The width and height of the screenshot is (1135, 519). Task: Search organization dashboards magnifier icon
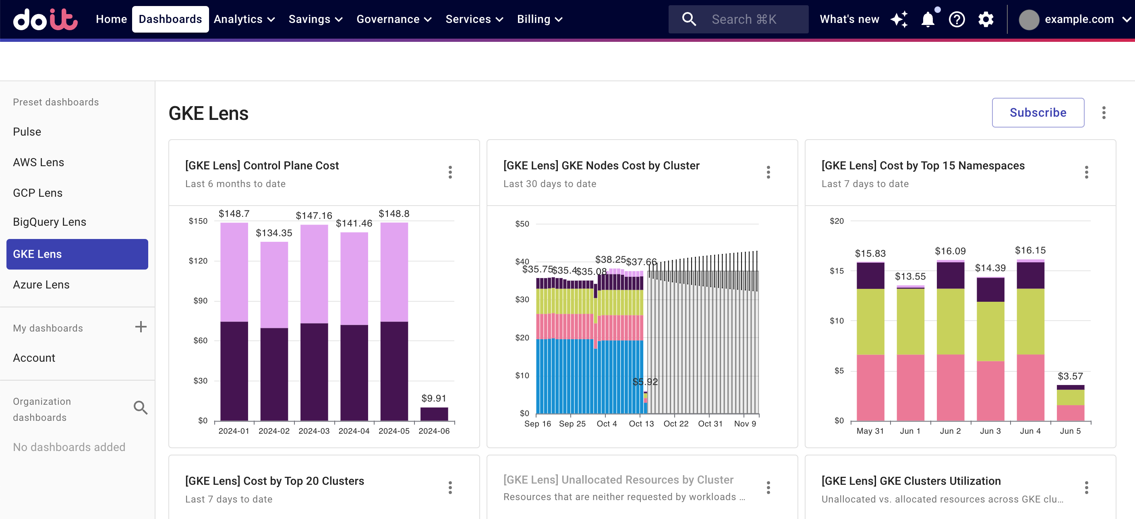141,408
